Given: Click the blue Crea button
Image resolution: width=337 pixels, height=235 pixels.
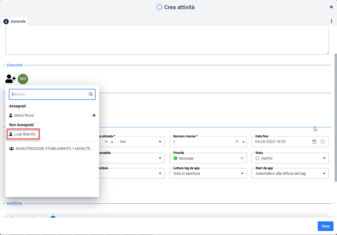Looking at the screenshot, I should click(325, 226).
